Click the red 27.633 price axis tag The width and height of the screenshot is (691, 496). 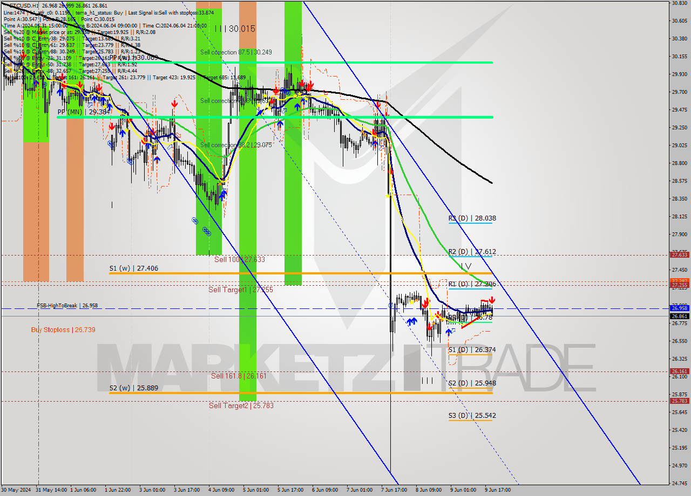tap(679, 255)
